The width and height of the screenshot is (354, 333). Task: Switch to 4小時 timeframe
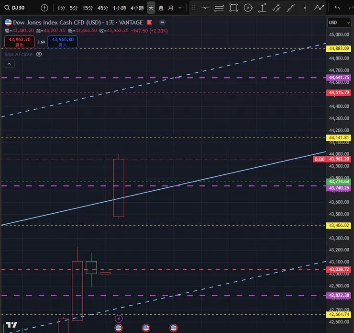coord(137,8)
